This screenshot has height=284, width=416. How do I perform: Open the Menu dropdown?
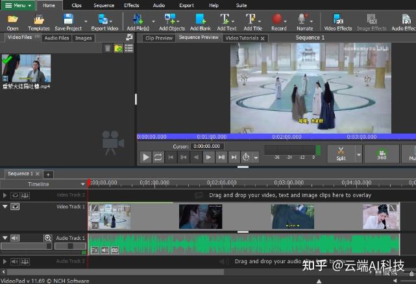[x=18, y=5]
